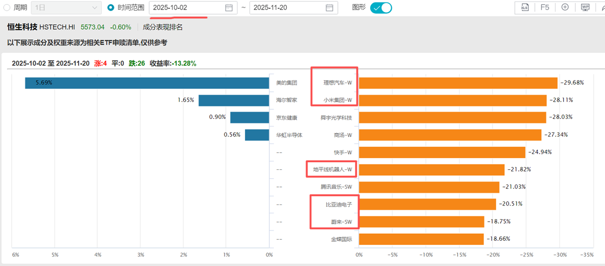The image size is (605, 266).
Task: Click the 舜宇光学科技 orange bar
Action: click(x=453, y=117)
